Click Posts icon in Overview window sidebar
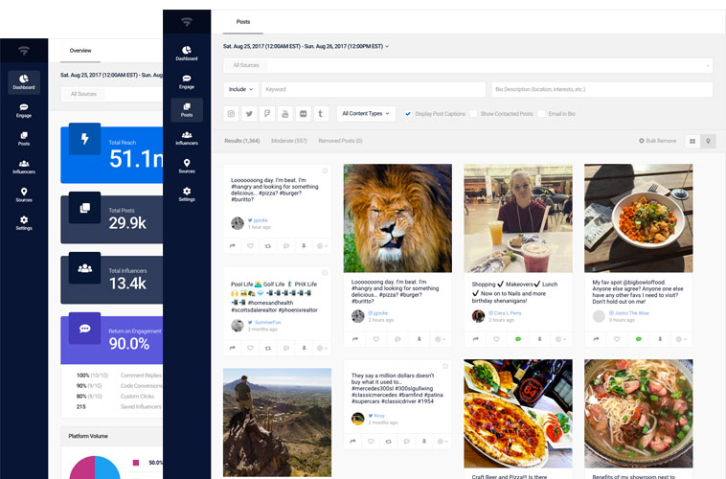Image resolution: width=726 pixels, height=479 pixels. (24, 135)
